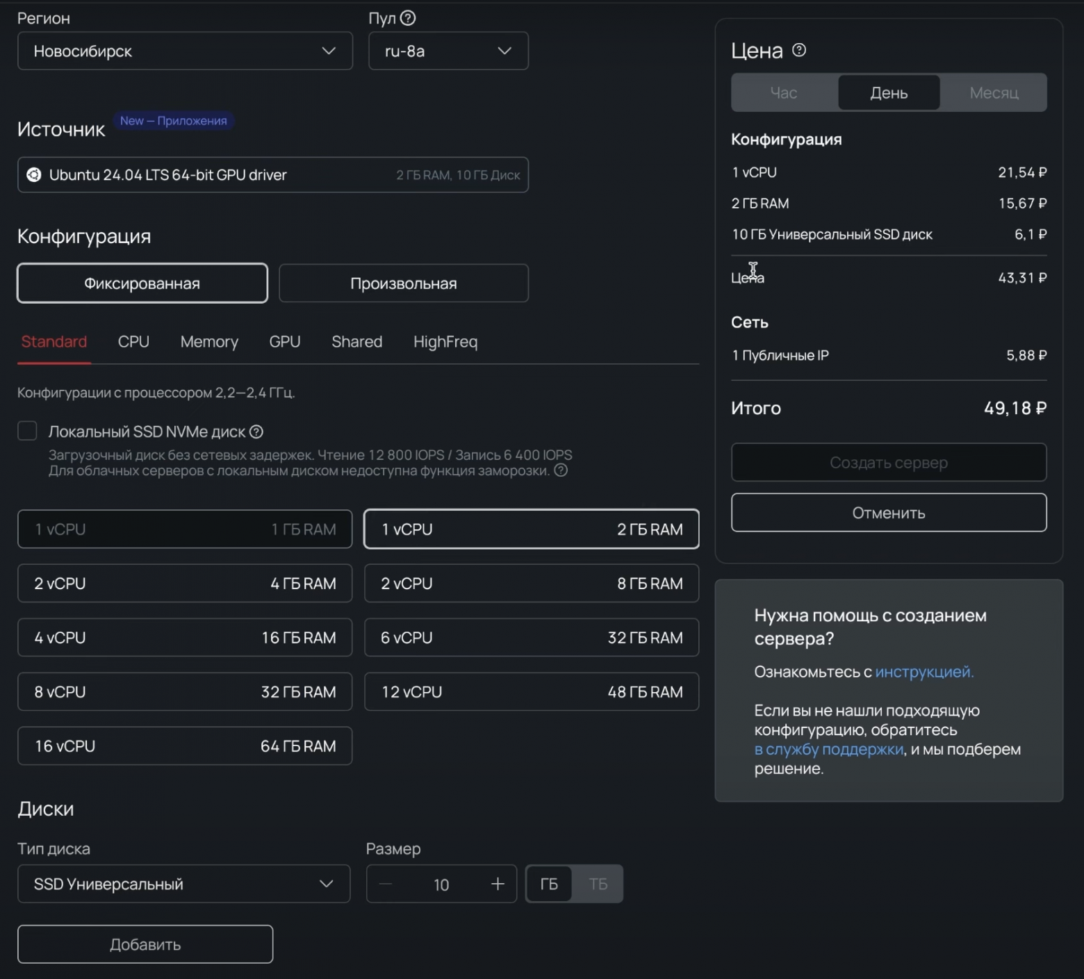Switch price period to Месяц
The height and width of the screenshot is (979, 1084).
994,92
